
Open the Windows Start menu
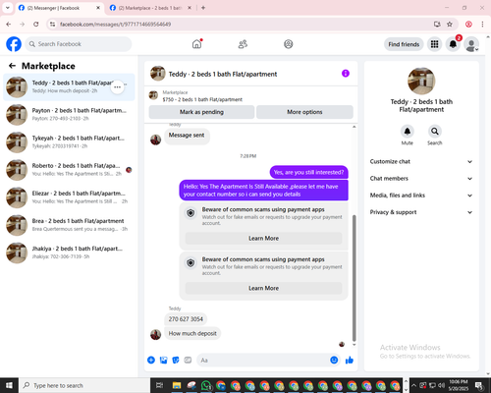9,385
